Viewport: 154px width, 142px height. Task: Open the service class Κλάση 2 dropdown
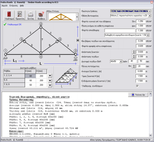tap(150, 16)
